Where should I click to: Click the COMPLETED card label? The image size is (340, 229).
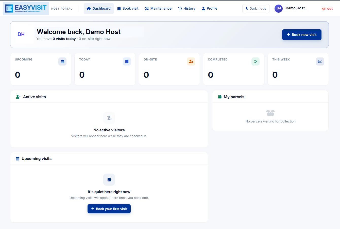218,59
